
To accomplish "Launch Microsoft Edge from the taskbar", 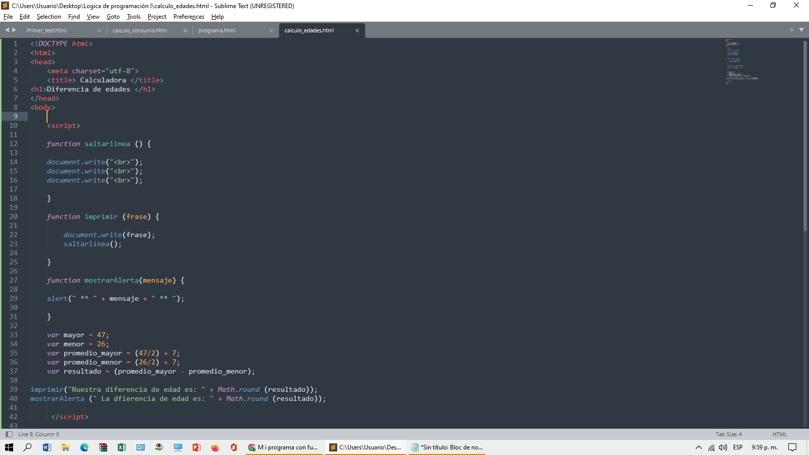I will click(x=84, y=447).
